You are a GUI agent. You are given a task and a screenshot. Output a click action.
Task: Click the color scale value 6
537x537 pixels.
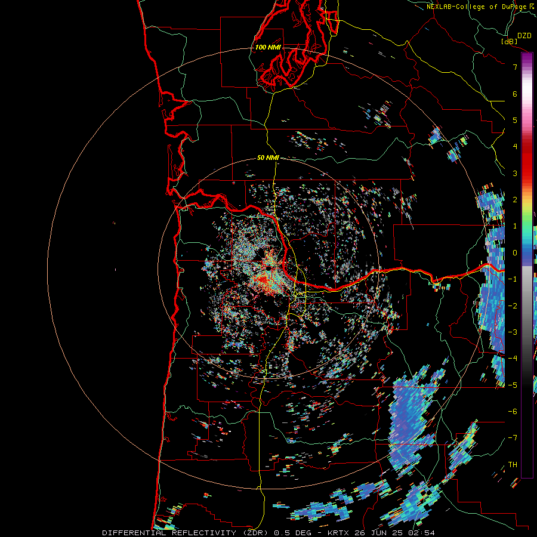[x=515, y=94]
